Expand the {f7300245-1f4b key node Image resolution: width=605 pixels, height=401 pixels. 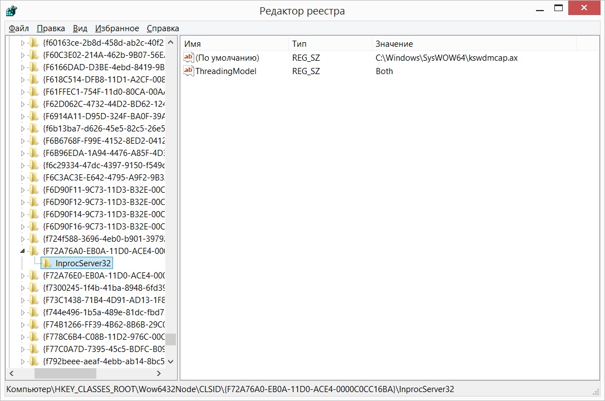(22, 287)
